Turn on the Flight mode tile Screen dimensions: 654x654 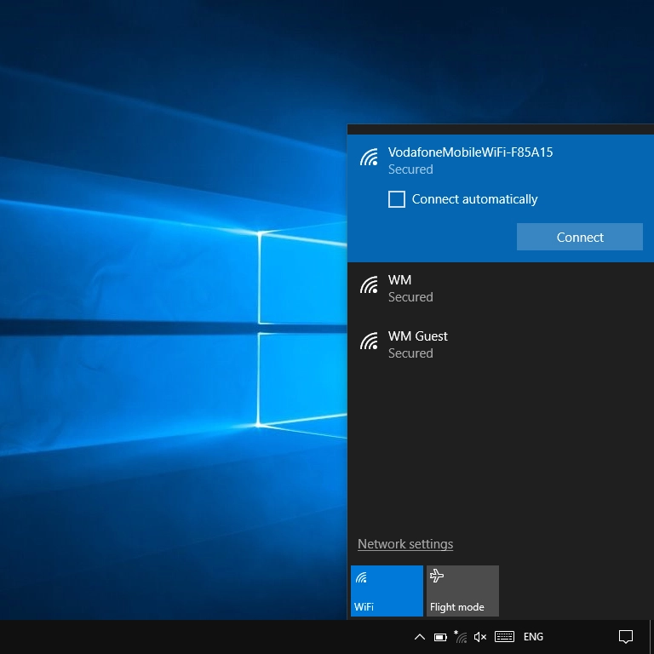[x=462, y=591]
